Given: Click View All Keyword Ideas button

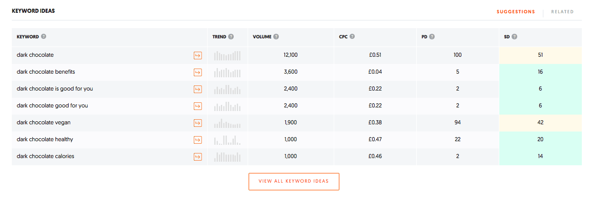Looking at the screenshot, I should 294,182.
